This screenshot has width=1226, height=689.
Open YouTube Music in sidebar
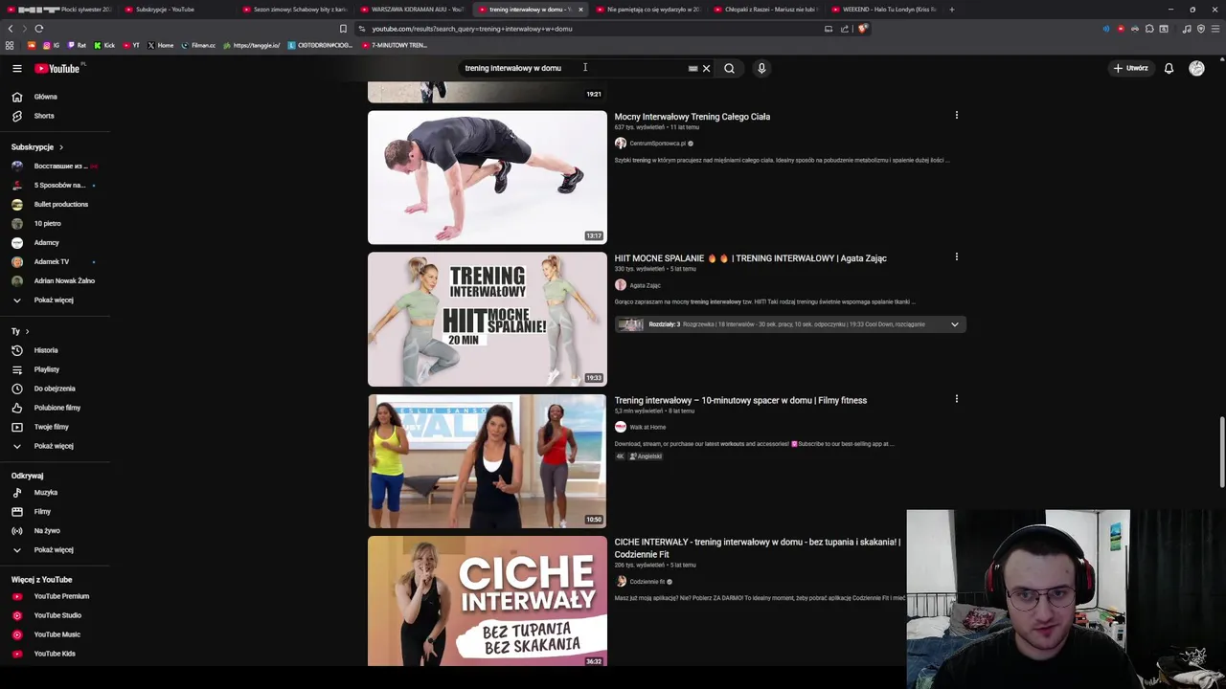(56, 634)
